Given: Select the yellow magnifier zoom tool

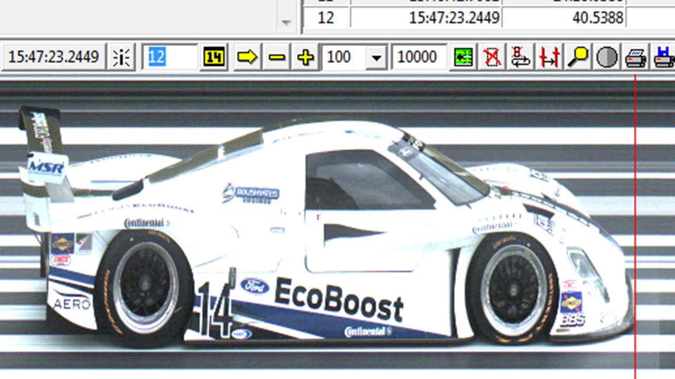Looking at the screenshot, I should (578, 57).
